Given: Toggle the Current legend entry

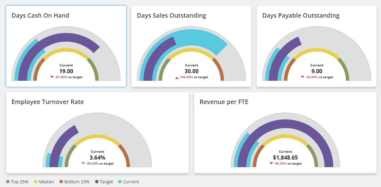Looking at the screenshot, I should coord(129,182).
